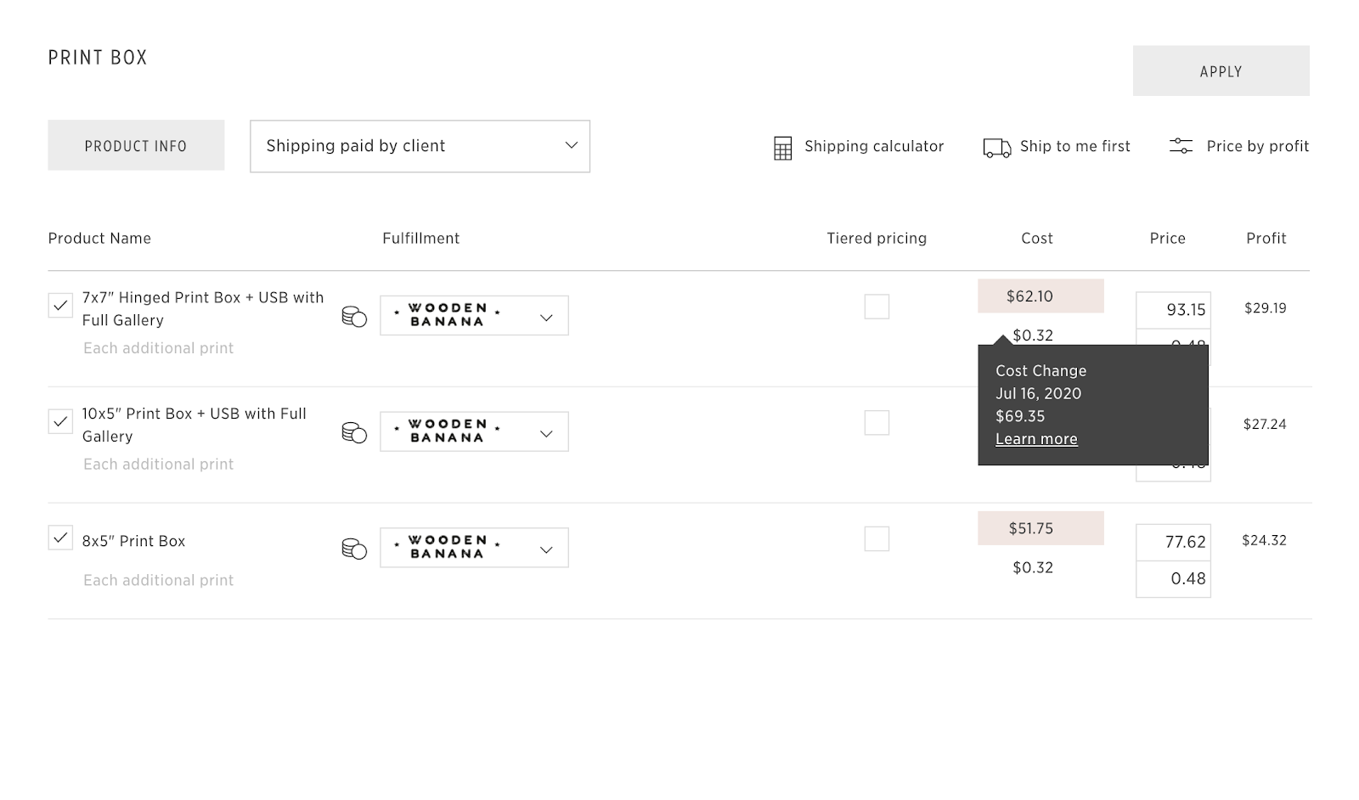Uncheck the 7x7" Hinged Print Box product
1359x800 pixels.
coord(60,305)
